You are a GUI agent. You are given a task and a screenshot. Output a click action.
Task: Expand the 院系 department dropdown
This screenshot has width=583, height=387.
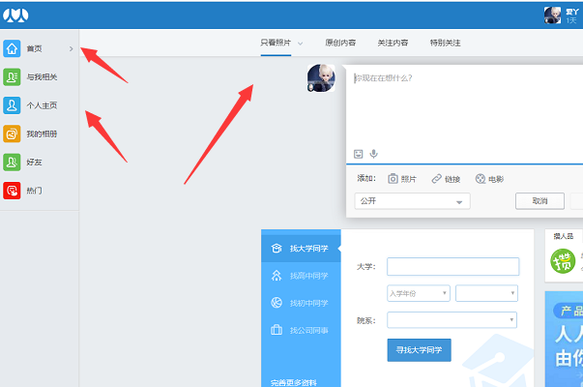pos(452,319)
